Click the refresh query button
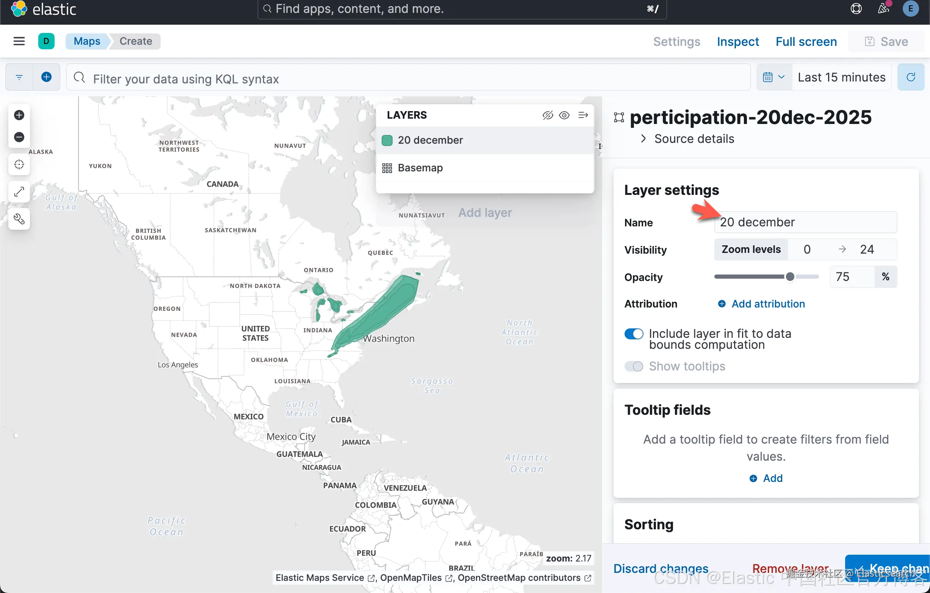Image resolution: width=930 pixels, height=593 pixels. (x=910, y=77)
